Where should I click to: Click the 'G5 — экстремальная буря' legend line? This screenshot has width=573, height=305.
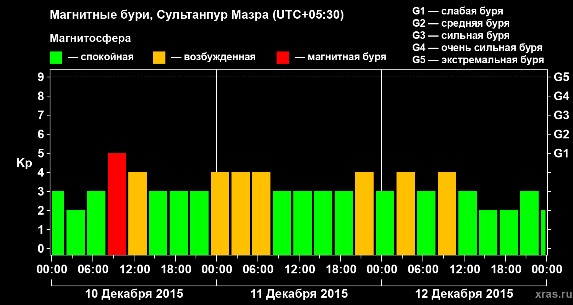(478, 60)
